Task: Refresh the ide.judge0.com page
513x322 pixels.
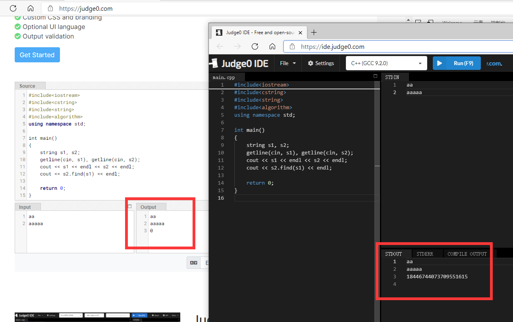Action: (255, 46)
